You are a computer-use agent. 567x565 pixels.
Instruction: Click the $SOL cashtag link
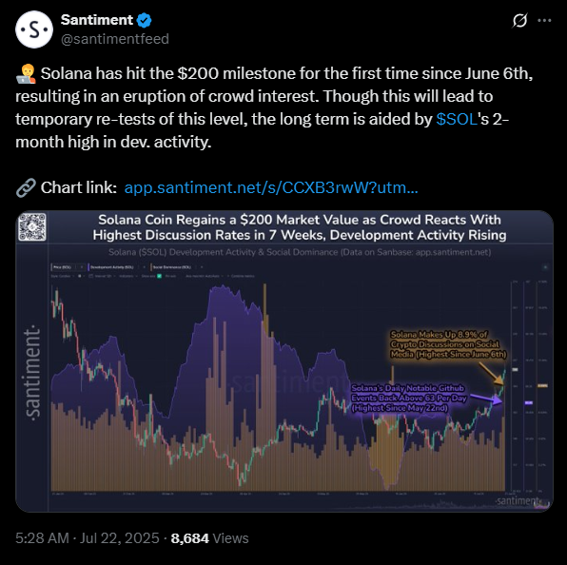(x=457, y=119)
